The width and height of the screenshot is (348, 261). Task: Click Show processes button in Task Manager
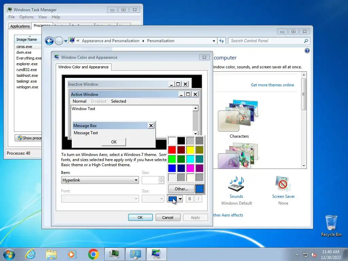pos(29,138)
